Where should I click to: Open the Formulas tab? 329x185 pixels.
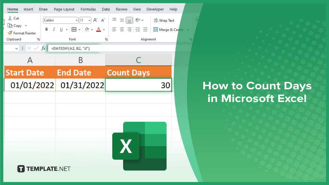point(88,9)
